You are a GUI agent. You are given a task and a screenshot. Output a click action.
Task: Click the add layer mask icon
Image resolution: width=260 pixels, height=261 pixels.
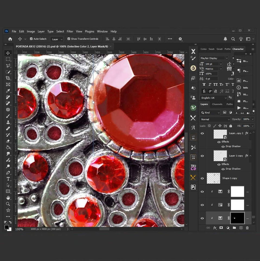[221, 228]
